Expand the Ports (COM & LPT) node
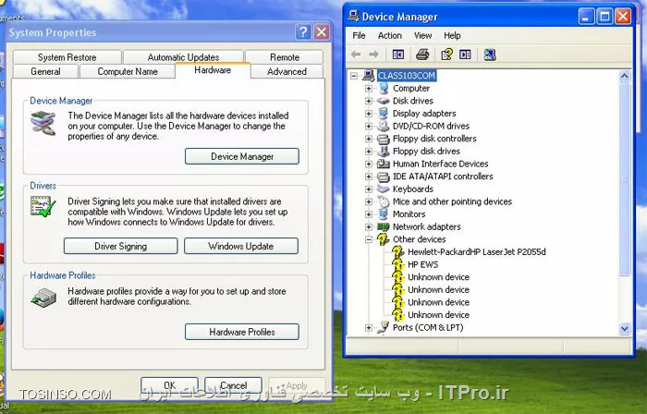This screenshot has height=414, width=647. (x=369, y=328)
